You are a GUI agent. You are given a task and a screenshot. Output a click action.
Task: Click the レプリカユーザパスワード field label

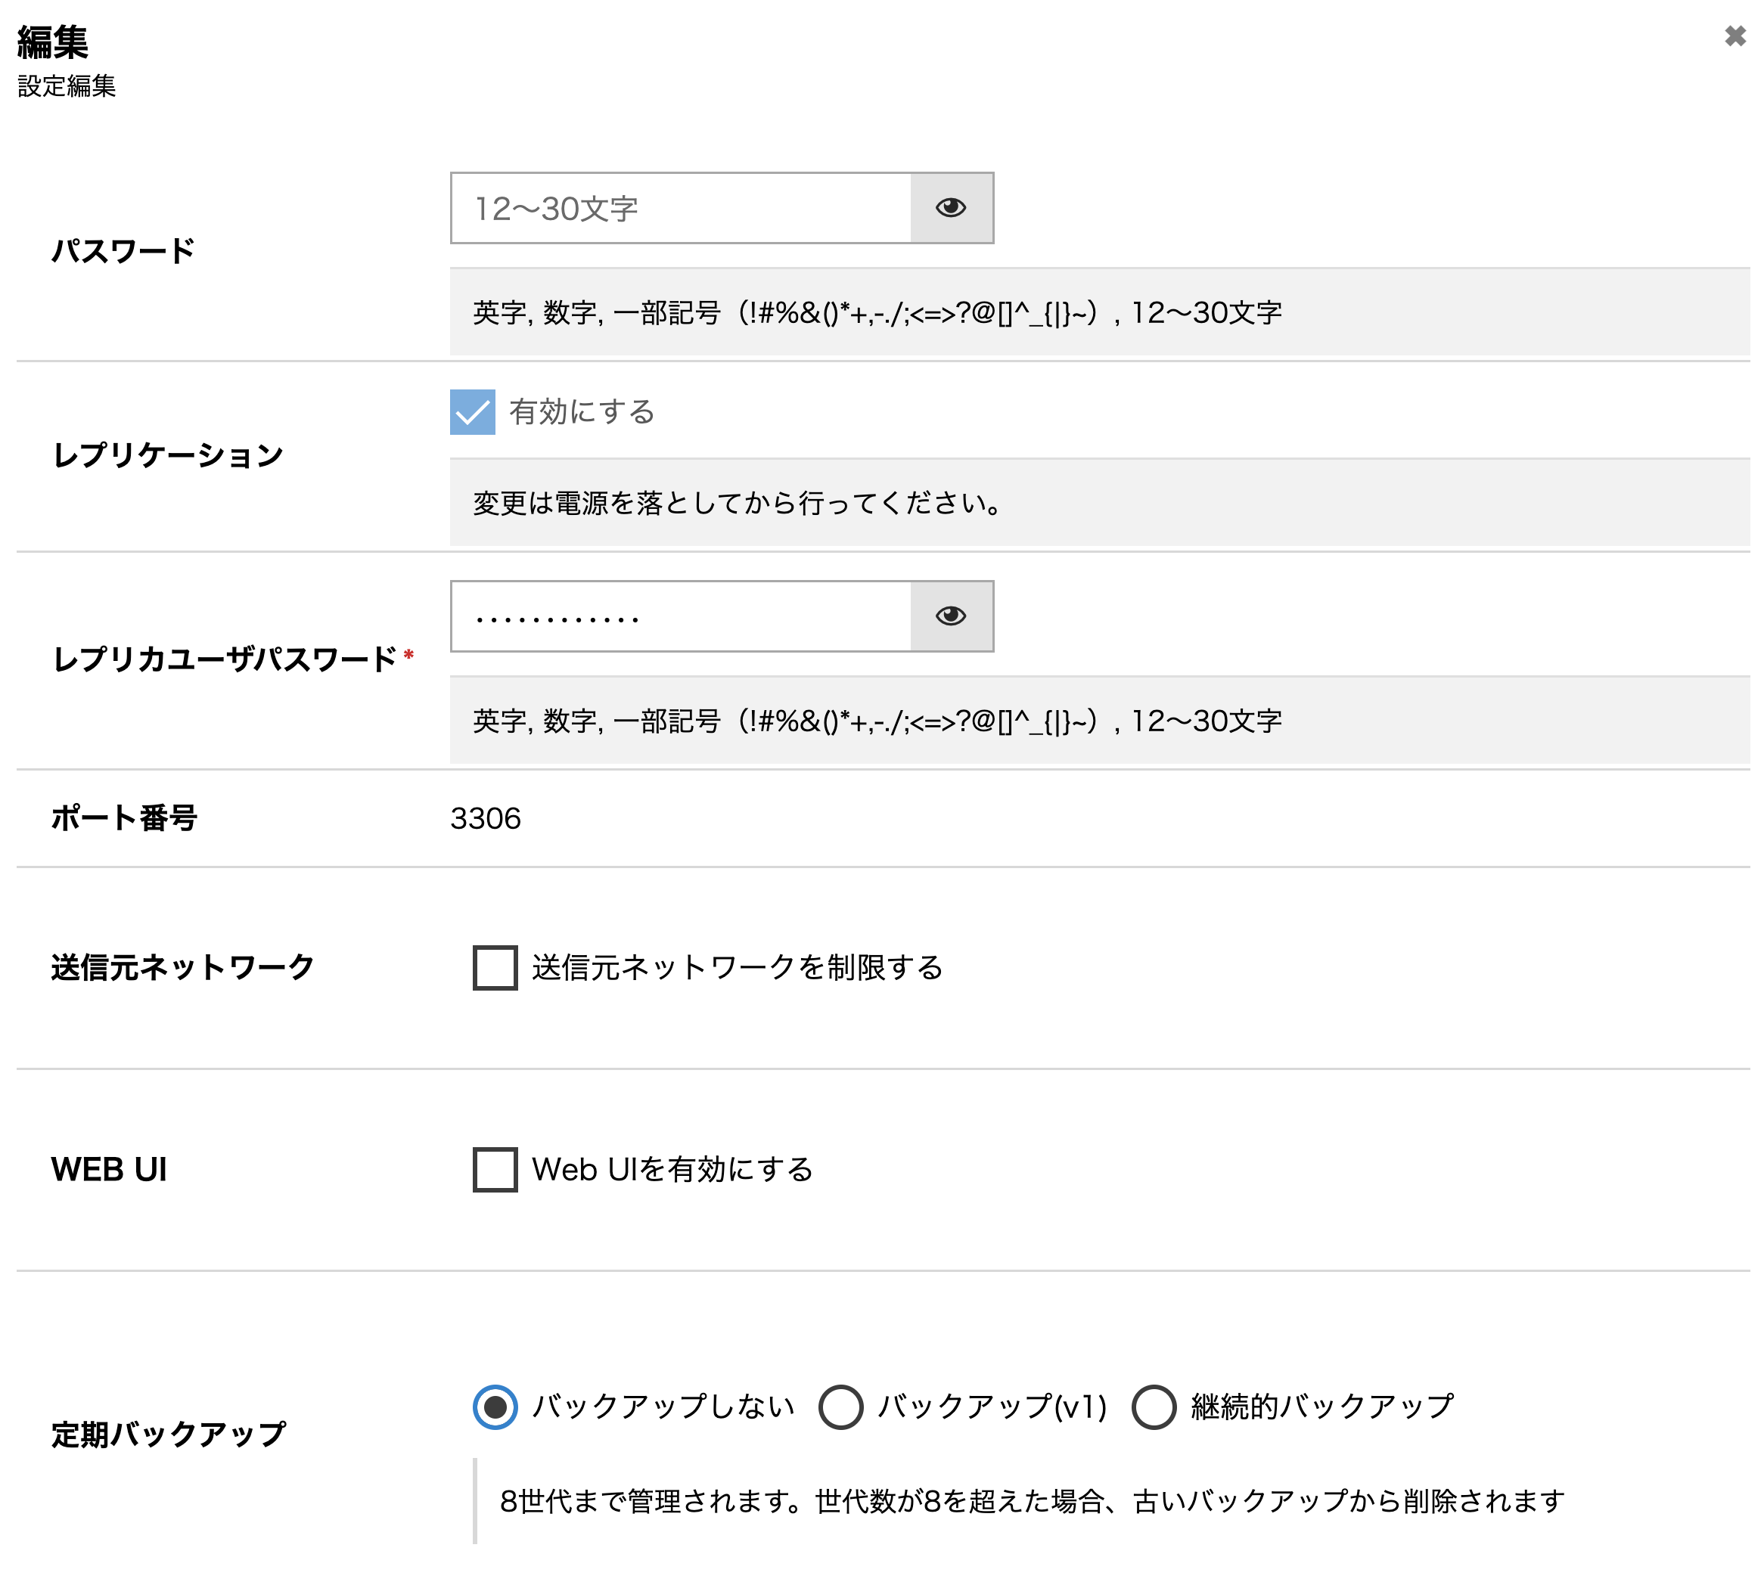(224, 659)
